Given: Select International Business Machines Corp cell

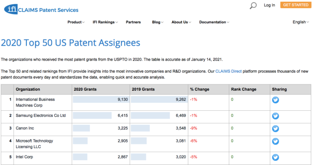Looking at the screenshot, I should [x=43, y=103].
